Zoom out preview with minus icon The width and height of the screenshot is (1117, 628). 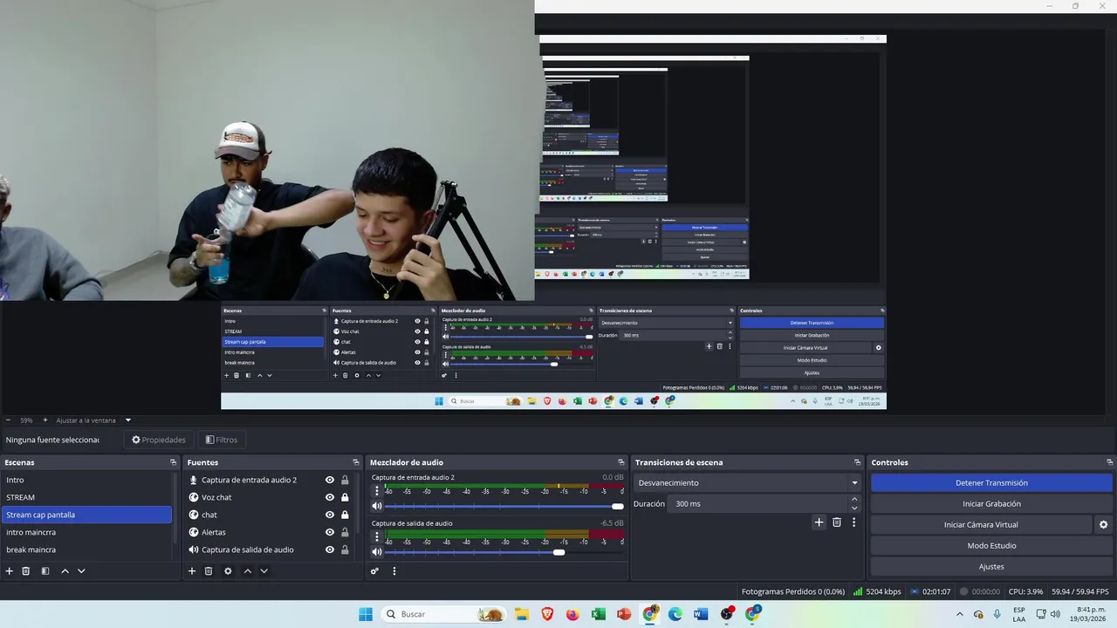point(8,420)
